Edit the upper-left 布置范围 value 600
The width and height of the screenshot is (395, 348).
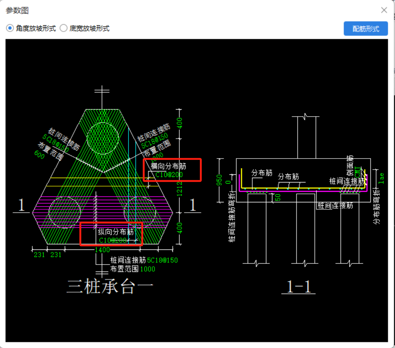click(39, 155)
